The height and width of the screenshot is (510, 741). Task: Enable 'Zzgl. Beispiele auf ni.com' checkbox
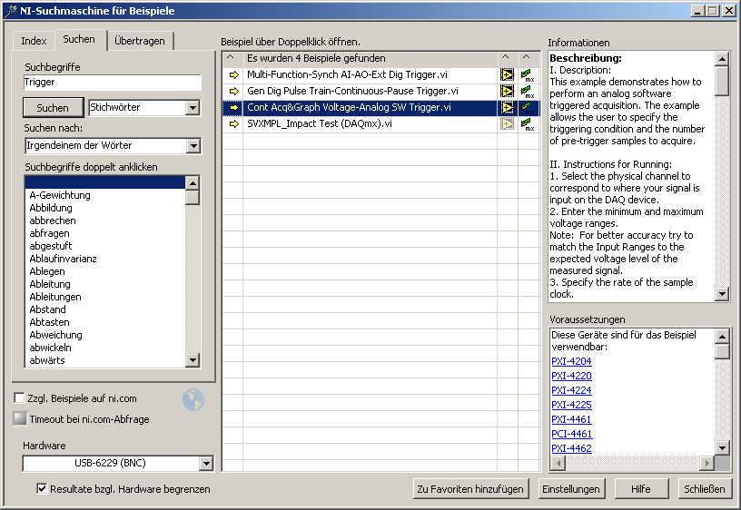tap(19, 398)
